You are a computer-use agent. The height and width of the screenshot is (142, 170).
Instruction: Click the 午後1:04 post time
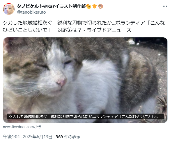11,137
